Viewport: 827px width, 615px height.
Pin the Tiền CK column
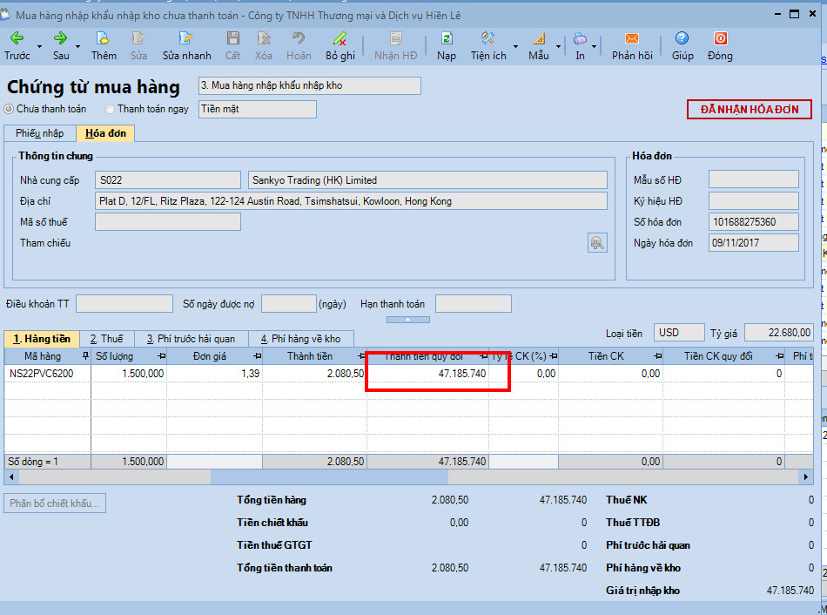tap(658, 356)
